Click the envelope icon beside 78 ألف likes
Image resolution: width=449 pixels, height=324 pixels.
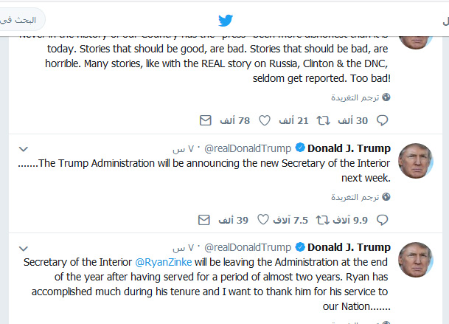[206, 120]
